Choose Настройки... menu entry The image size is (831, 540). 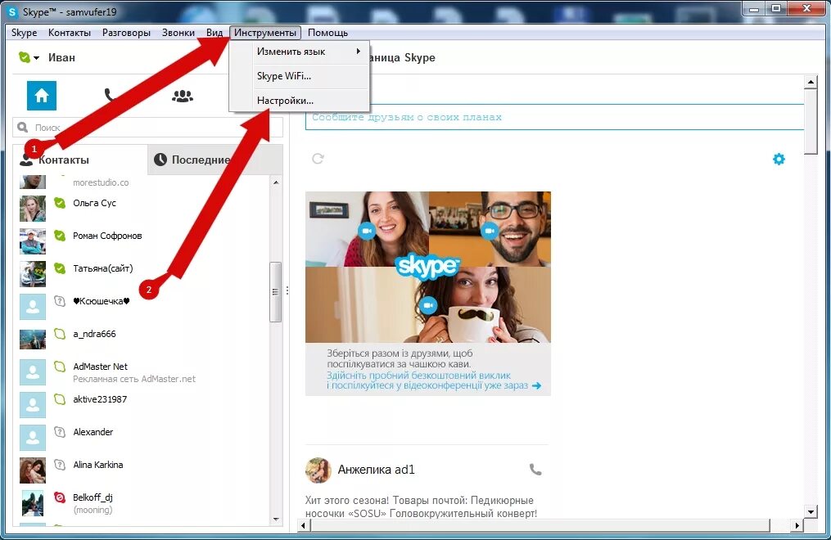click(x=300, y=101)
